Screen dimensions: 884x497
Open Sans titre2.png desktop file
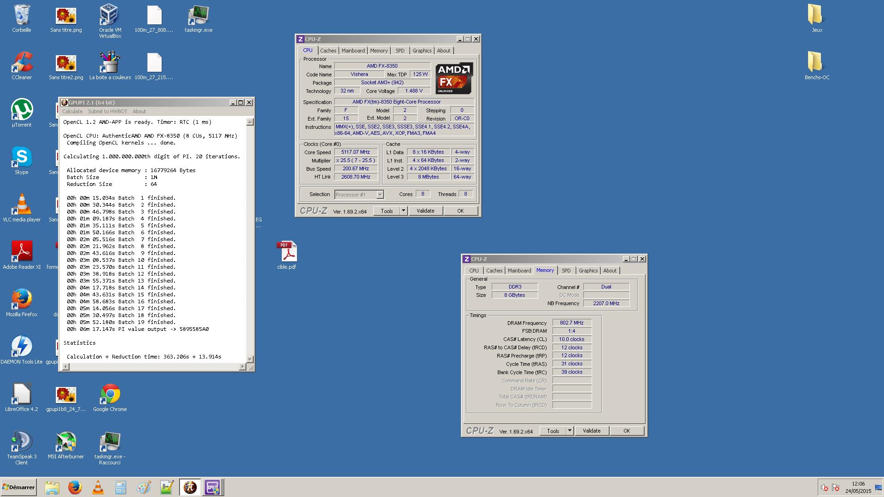[66, 66]
